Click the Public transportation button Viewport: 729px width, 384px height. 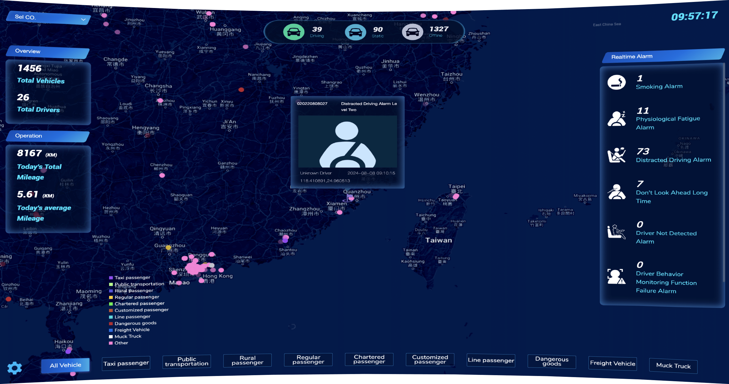[x=186, y=362]
